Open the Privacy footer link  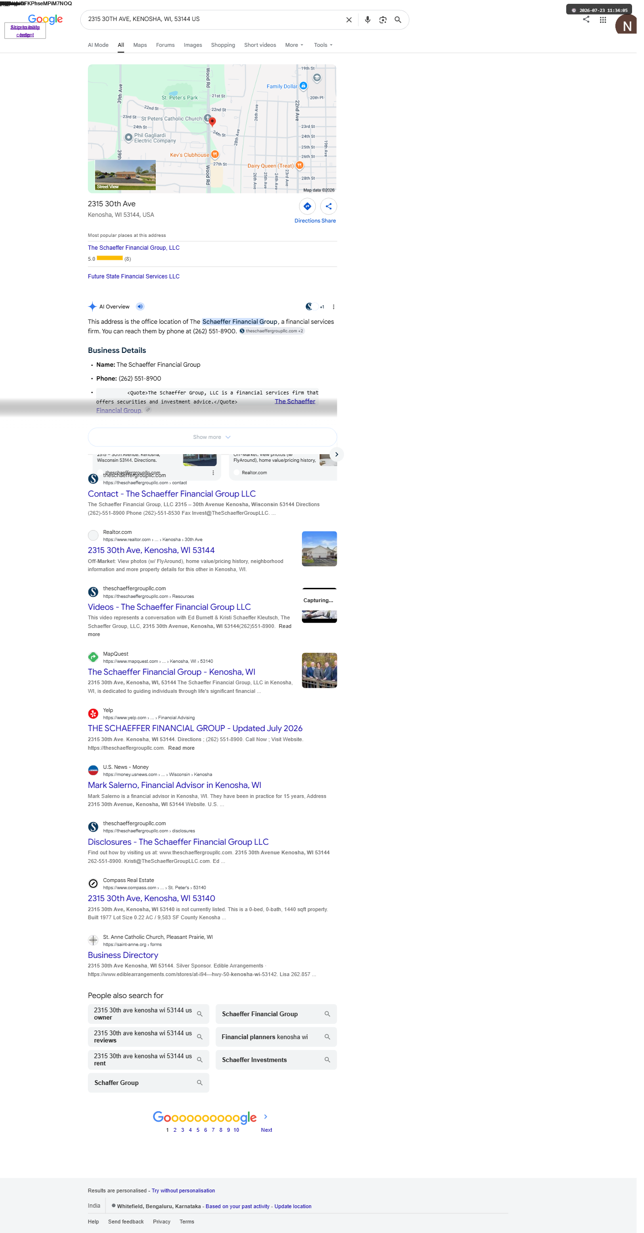click(161, 1222)
